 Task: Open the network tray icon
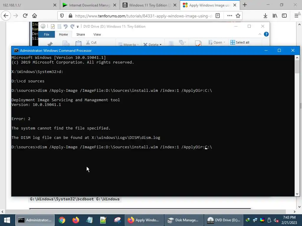click(x=255, y=220)
